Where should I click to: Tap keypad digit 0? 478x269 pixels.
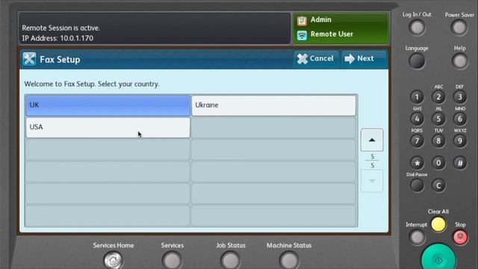(x=438, y=163)
